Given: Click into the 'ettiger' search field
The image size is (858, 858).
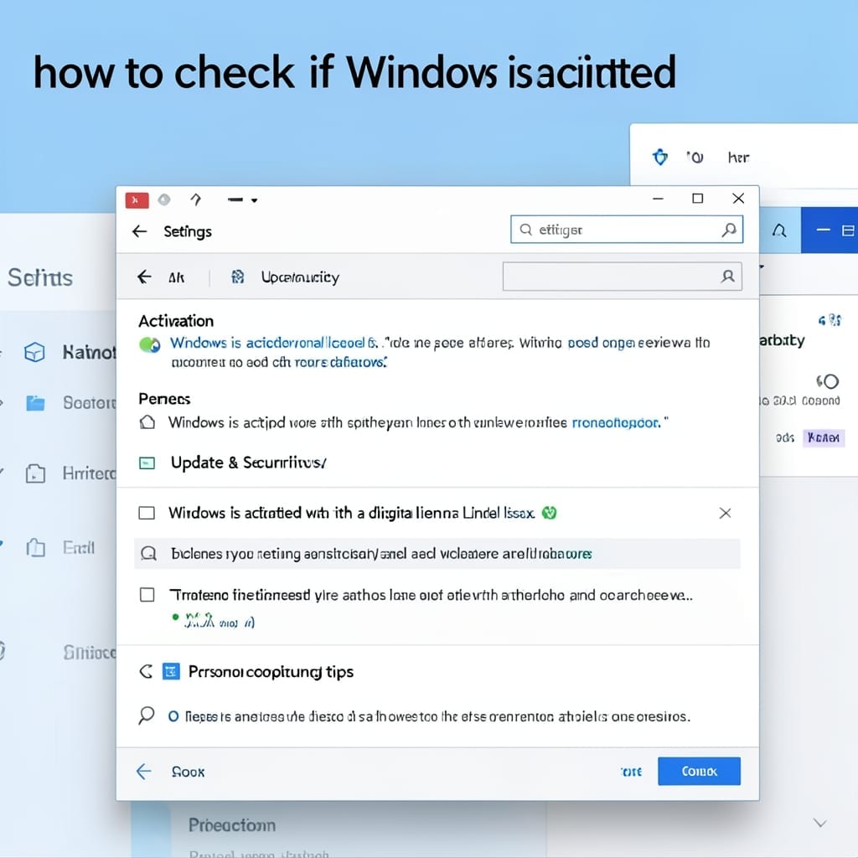Looking at the screenshot, I should pyautogui.click(x=627, y=230).
